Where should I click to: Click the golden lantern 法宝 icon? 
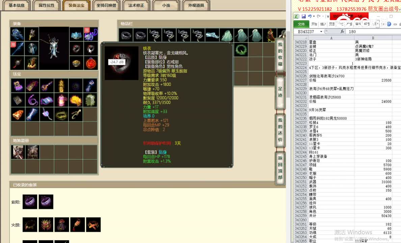coord(61,86)
